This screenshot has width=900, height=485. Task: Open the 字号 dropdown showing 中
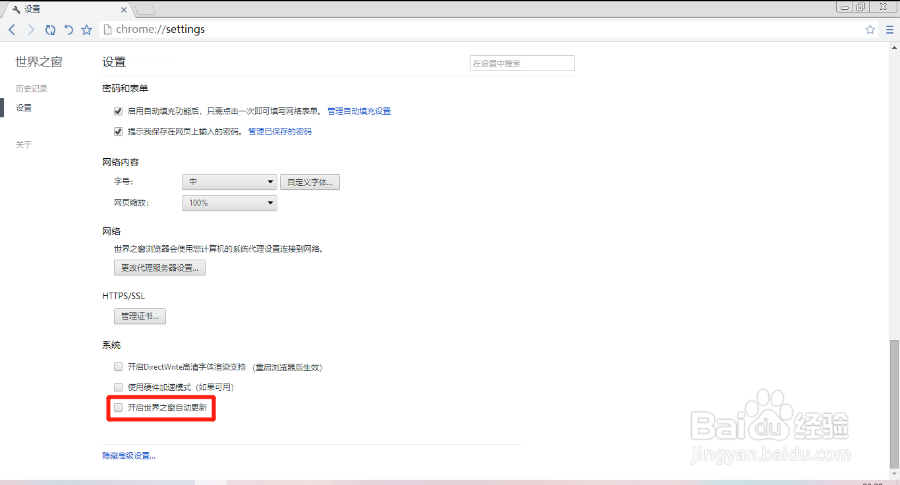(229, 182)
